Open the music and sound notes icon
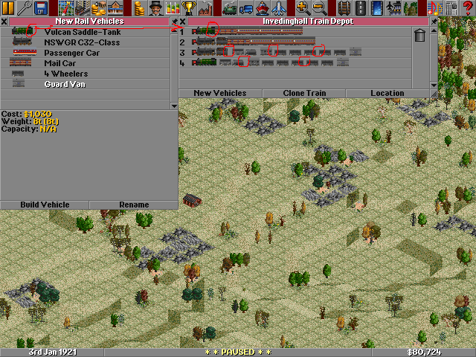The height and width of the screenshot is (357, 476). 434,8
